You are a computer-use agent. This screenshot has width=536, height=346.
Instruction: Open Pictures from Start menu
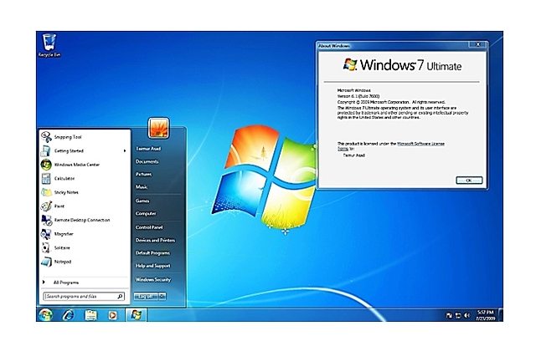click(143, 174)
